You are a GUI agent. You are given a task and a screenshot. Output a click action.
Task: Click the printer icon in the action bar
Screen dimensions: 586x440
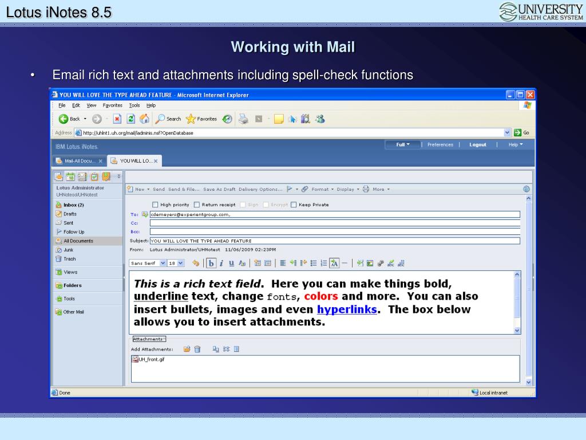click(366, 189)
